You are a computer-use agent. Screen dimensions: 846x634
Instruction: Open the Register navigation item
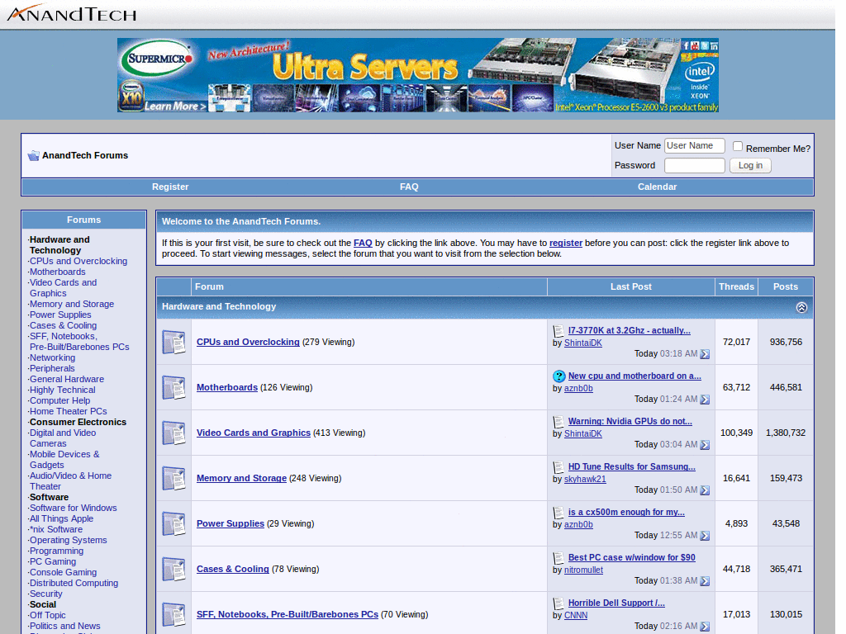[x=170, y=187]
